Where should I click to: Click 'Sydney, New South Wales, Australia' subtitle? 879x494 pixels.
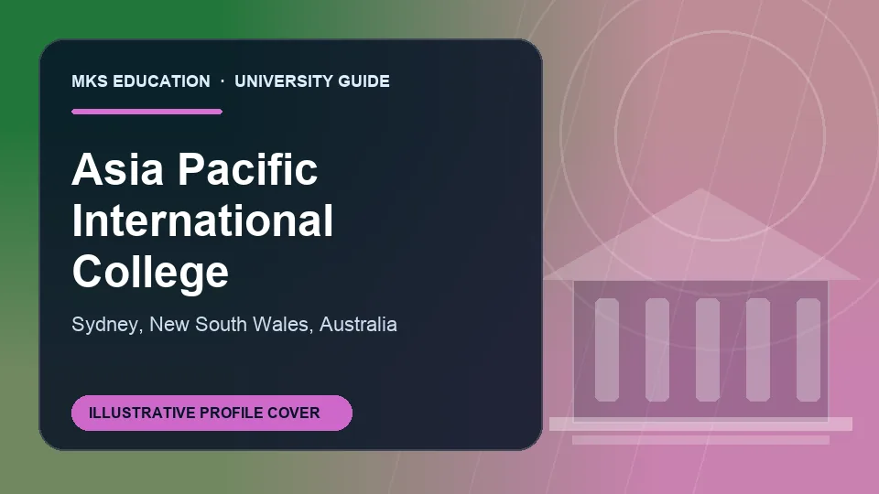[234, 324]
